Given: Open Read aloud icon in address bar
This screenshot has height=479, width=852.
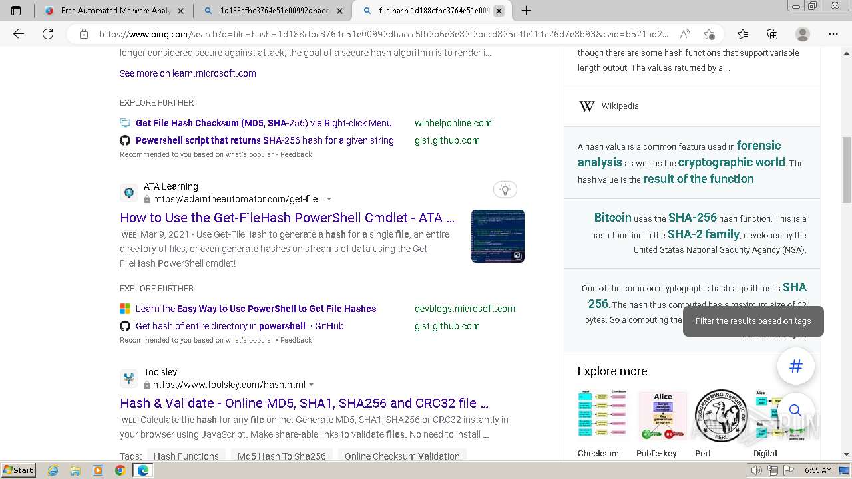Looking at the screenshot, I should (684, 34).
